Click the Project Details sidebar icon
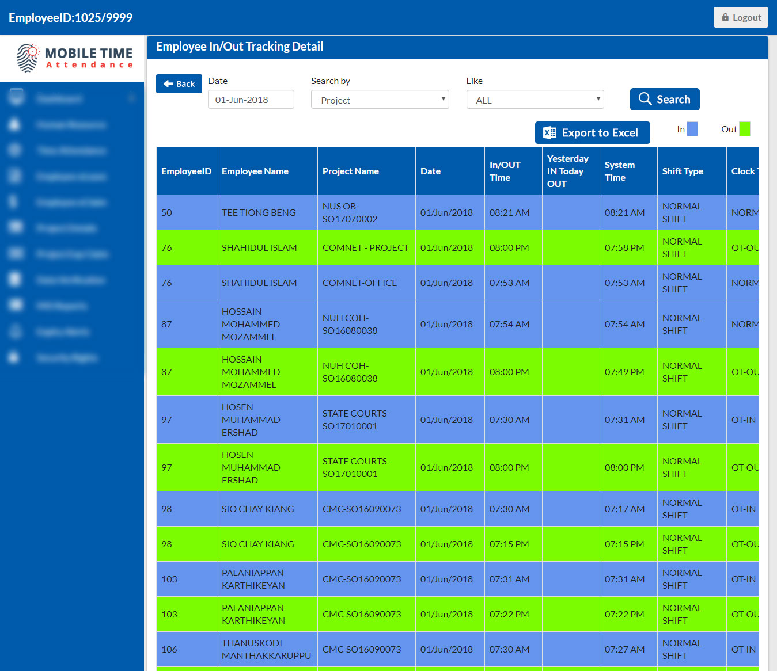The width and height of the screenshot is (777, 671). click(15, 228)
